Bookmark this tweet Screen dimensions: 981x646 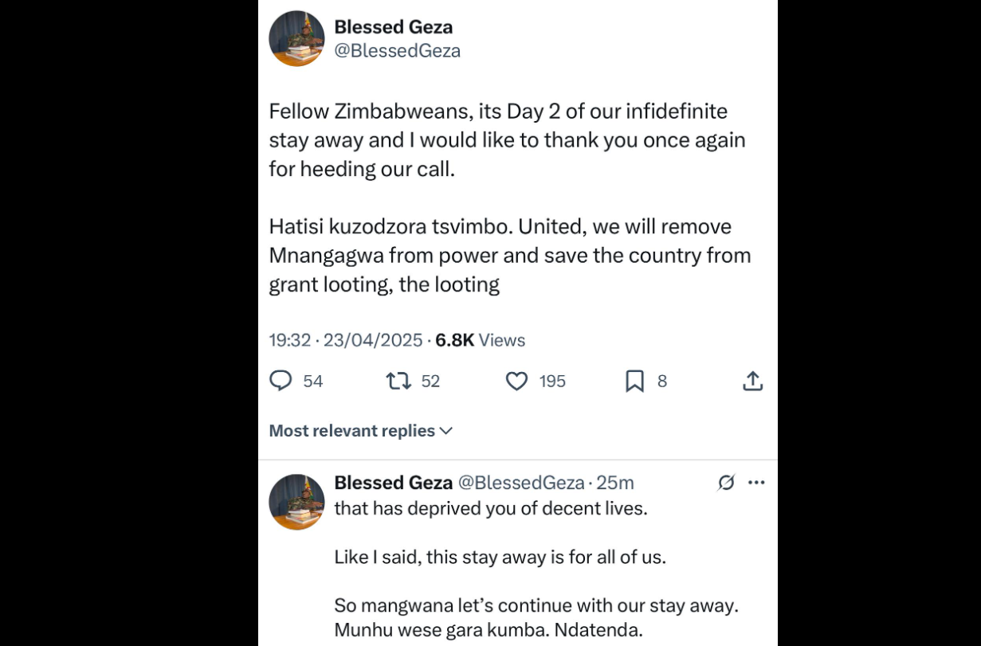pos(634,382)
